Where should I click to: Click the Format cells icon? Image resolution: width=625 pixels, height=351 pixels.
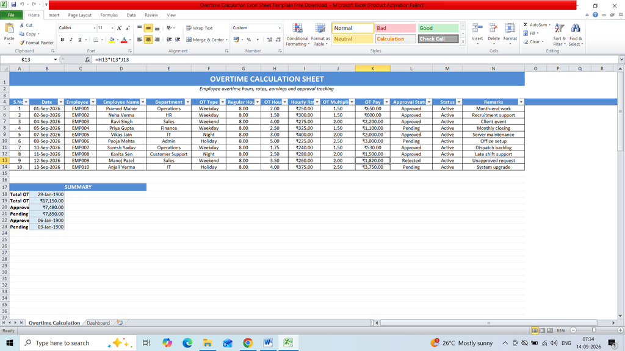[510, 29]
